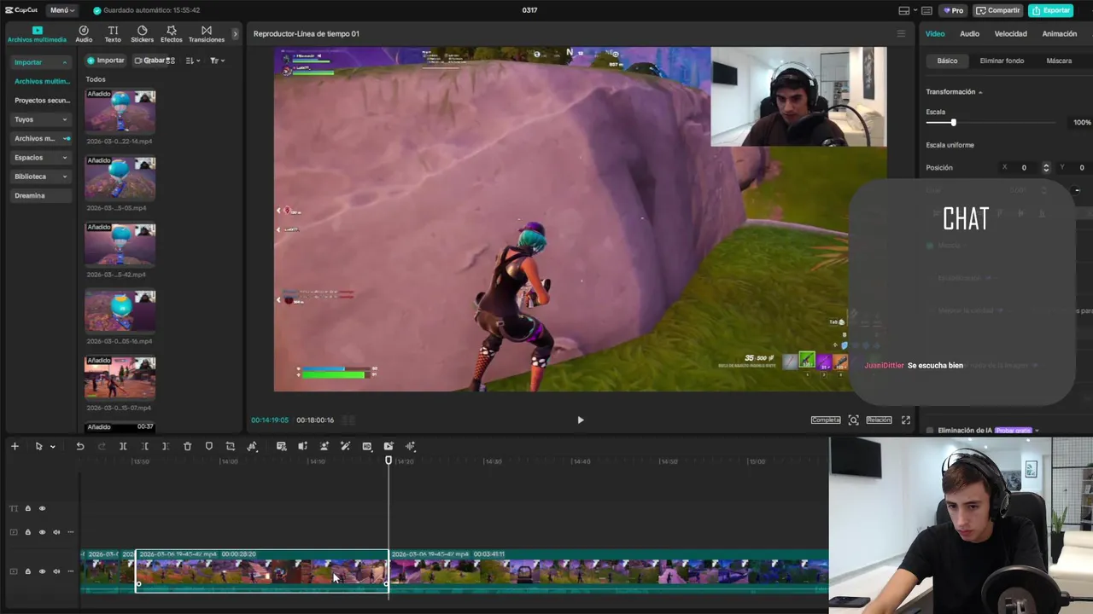Collapse the Importar section
This screenshot has width=1093, height=614.
click(x=64, y=62)
